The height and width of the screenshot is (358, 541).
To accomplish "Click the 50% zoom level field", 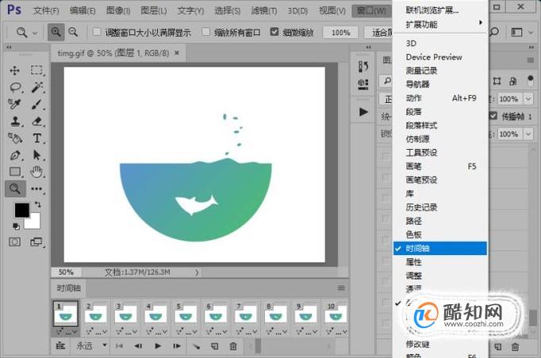I will [x=66, y=272].
